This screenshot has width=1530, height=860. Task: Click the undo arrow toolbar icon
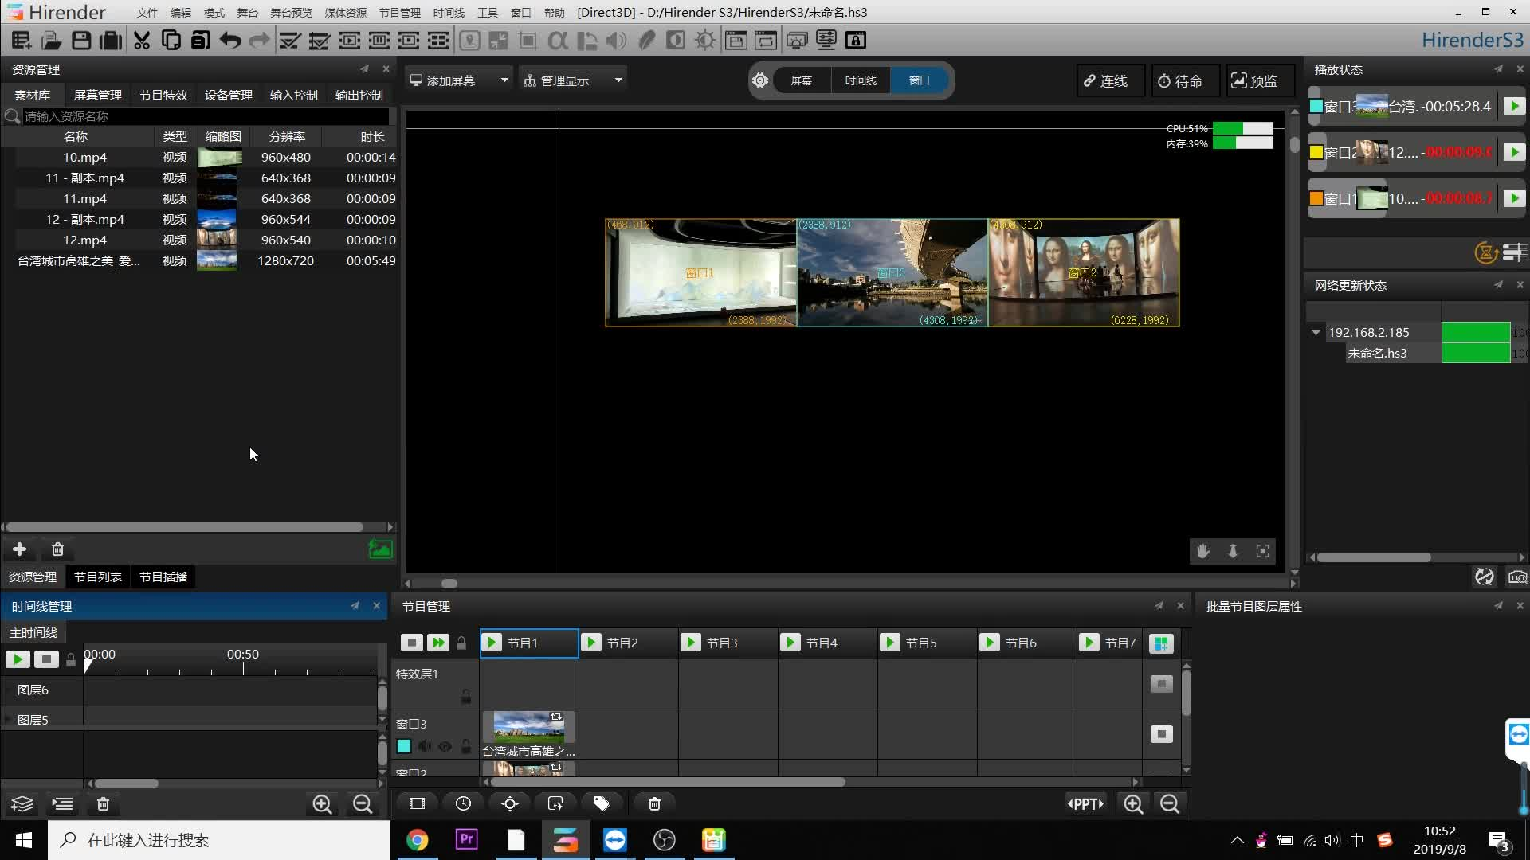(230, 40)
